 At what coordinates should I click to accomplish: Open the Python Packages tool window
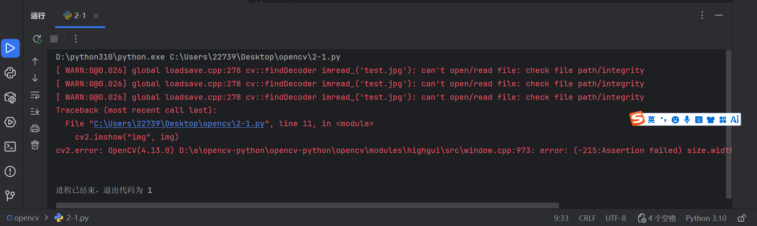(x=10, y=97)
